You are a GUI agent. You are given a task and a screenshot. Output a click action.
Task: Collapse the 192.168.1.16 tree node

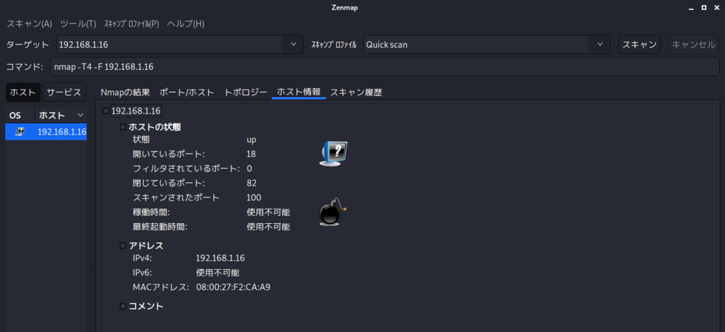[106, 111]
